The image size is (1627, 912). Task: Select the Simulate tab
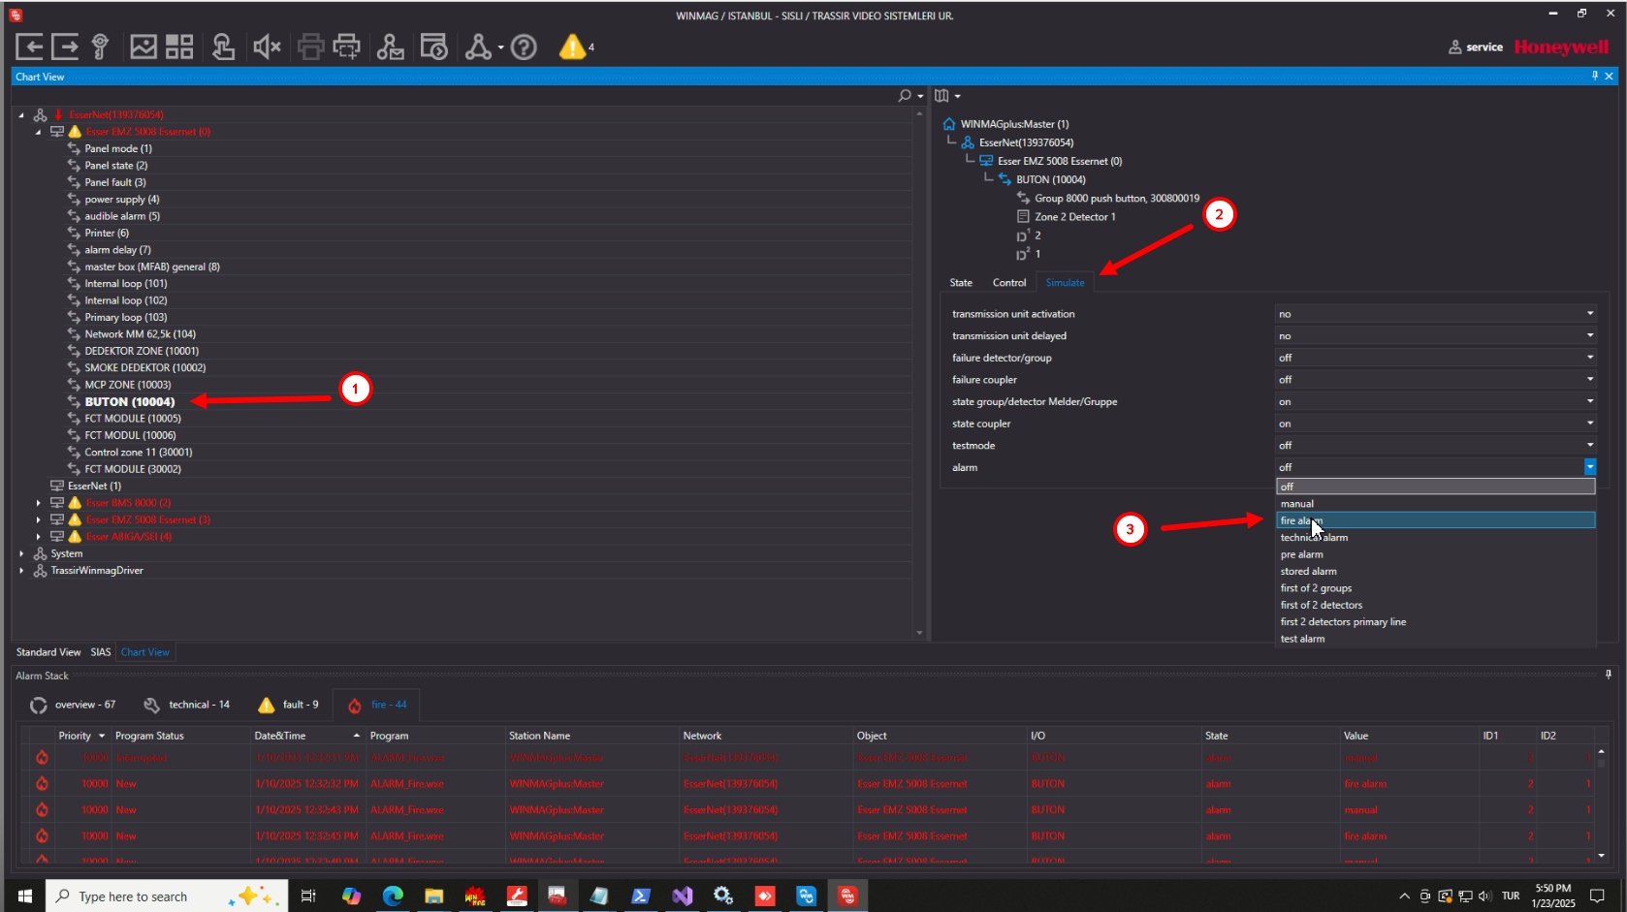pos(1065,283)
